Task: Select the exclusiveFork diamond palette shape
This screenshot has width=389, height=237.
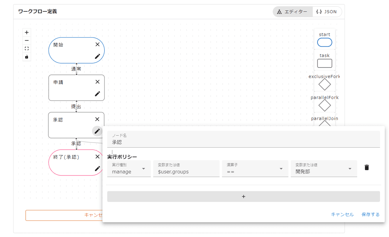Action: 324,85
